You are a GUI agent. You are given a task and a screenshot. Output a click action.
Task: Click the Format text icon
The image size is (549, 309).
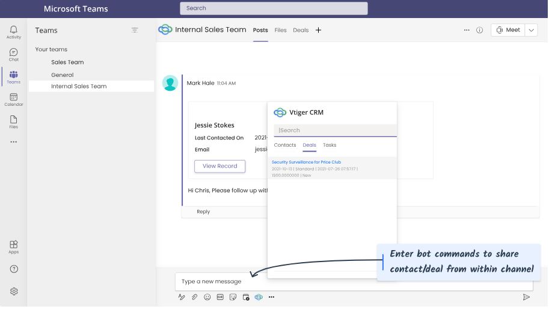182,297
